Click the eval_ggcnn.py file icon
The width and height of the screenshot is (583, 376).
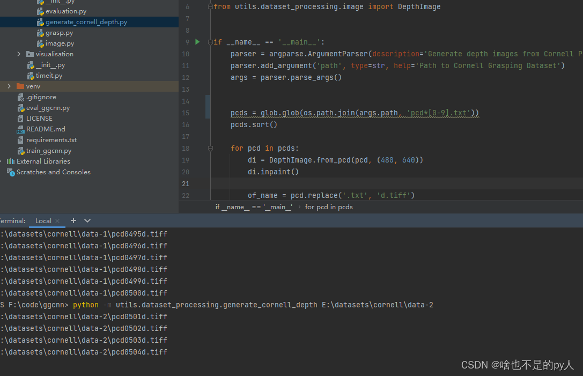(23, 107)
